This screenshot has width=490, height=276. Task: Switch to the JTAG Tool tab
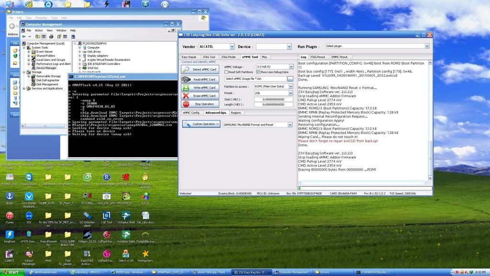click(209, 57)
